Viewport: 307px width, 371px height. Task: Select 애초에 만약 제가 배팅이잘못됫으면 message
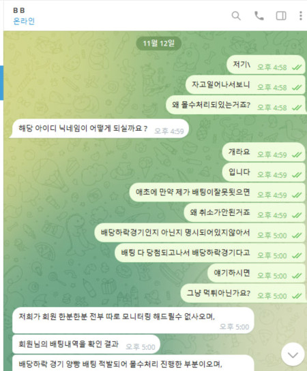click(x=217, y=192)
